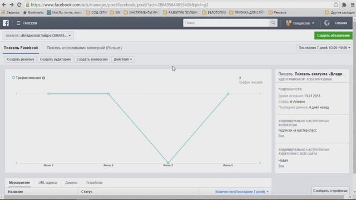Click the browser forward arrow
Screen dimensions: 356x200
(11, 5)
